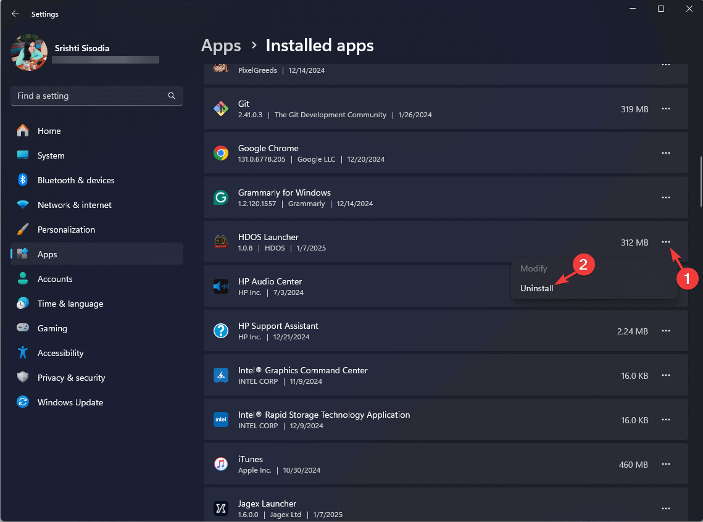
Task: Click the Google Chrome app name
Action: tap(268, 148)
